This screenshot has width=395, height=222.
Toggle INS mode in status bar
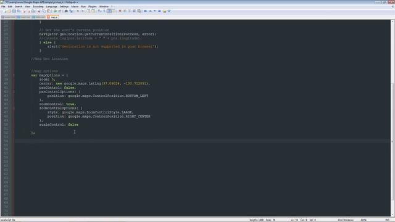click(387, 220)
